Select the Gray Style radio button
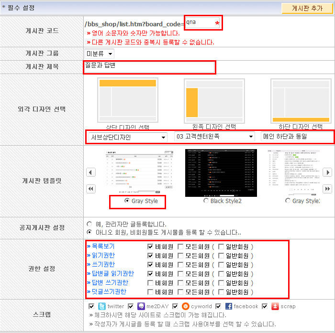This screenshot has width=335, height=333. tap(127, 201)
